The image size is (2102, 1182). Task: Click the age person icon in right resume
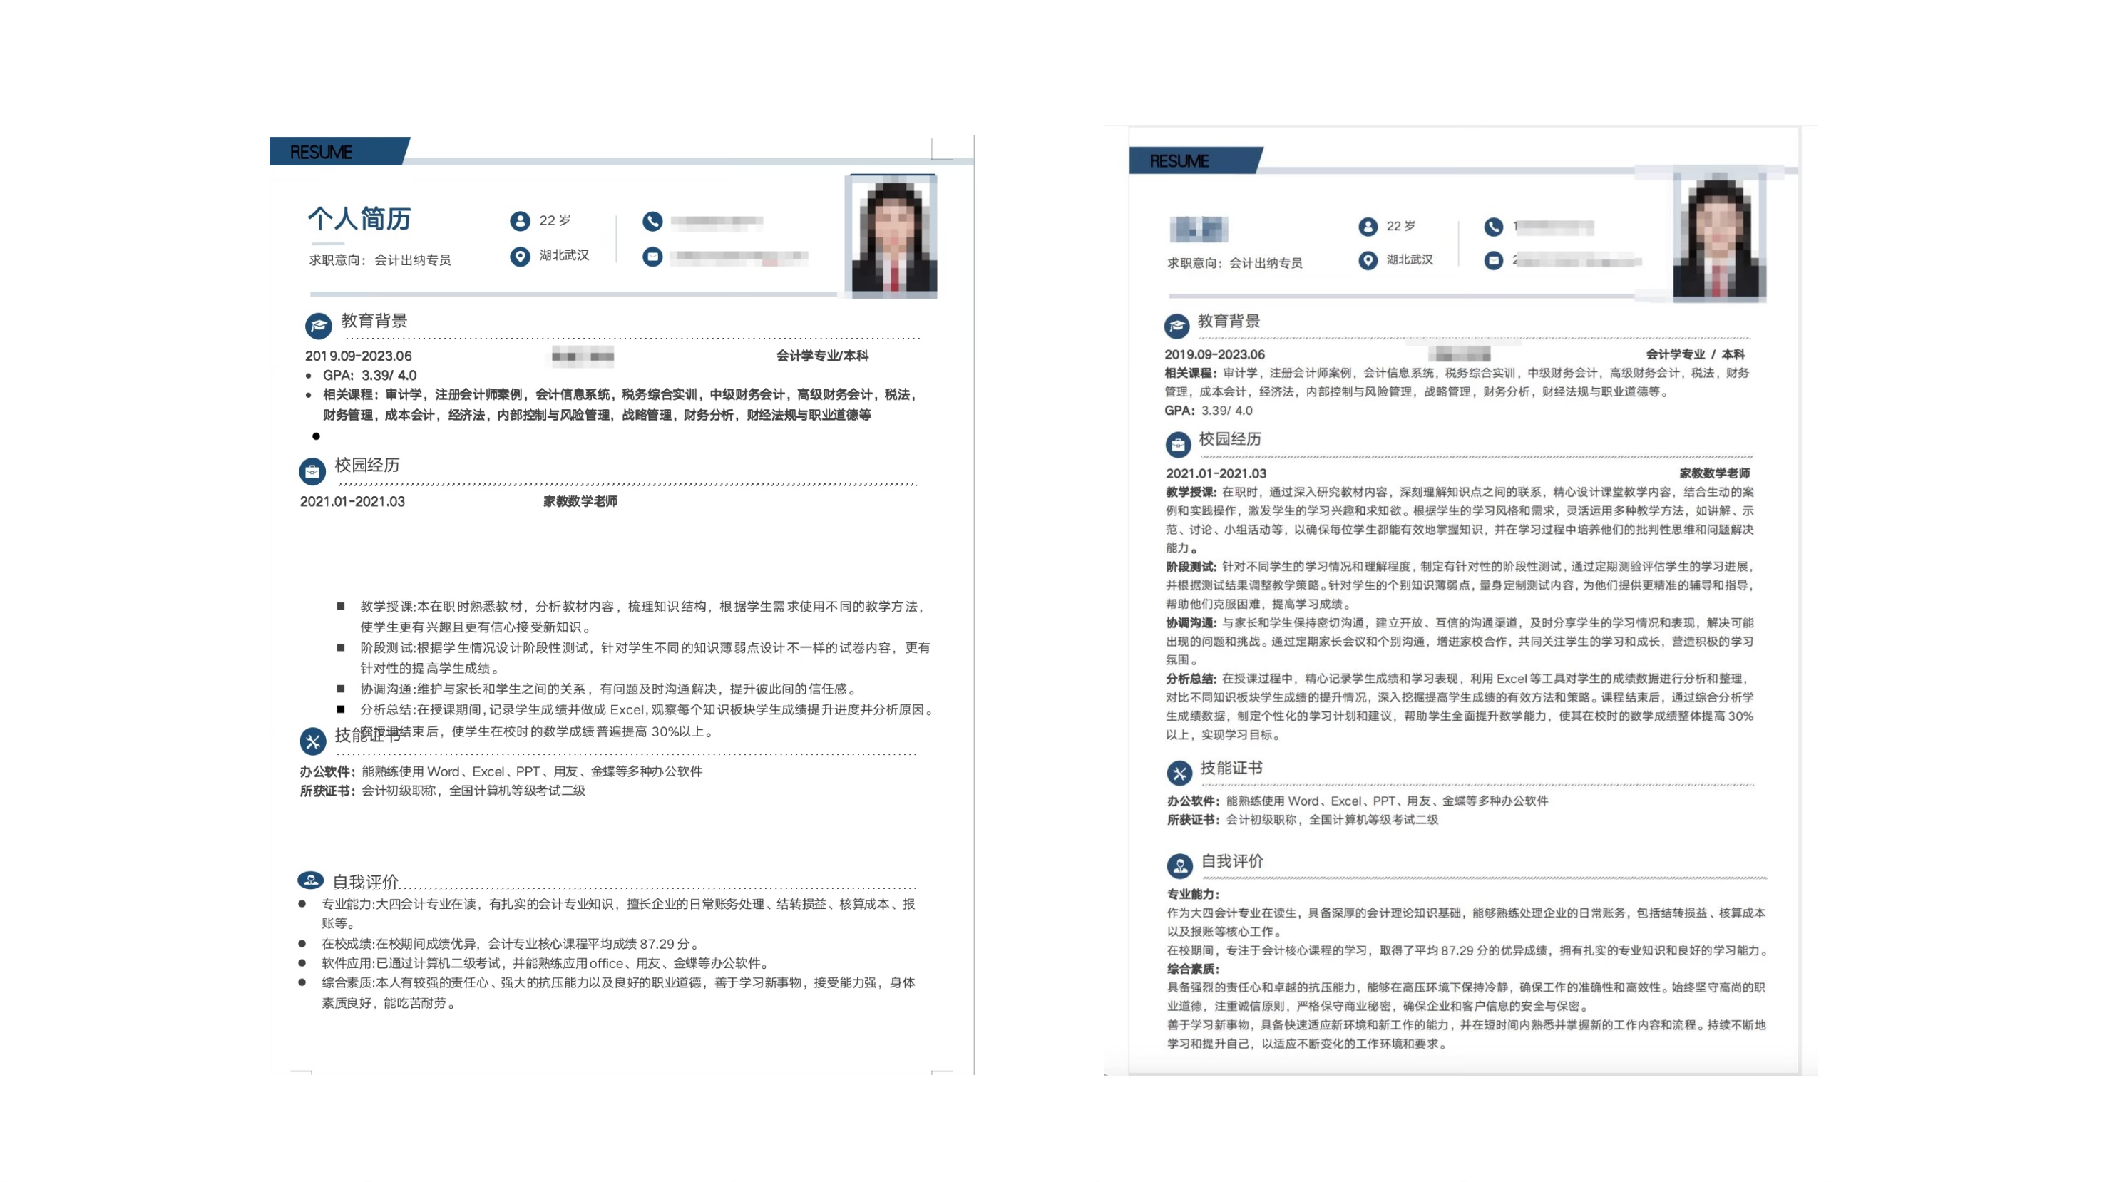point(1368,227)
